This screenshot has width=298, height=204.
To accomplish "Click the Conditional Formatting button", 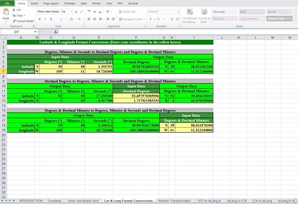I will click(190, 16).
